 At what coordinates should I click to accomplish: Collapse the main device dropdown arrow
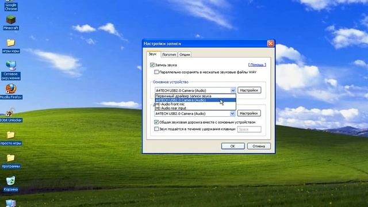pos(233,90)
